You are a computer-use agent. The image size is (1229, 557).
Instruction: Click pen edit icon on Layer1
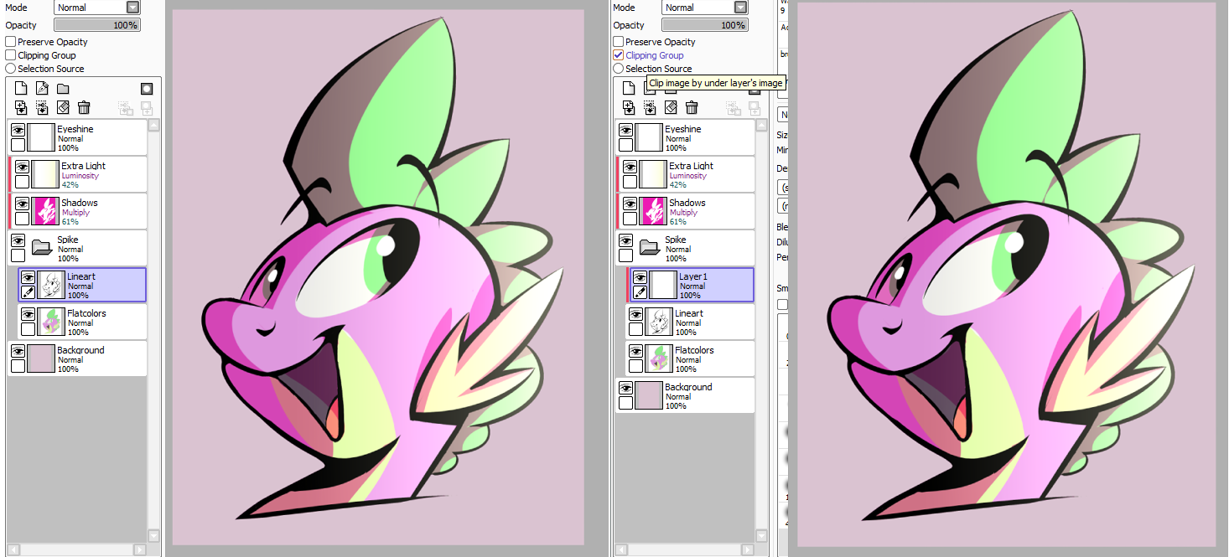pos(640,292)
